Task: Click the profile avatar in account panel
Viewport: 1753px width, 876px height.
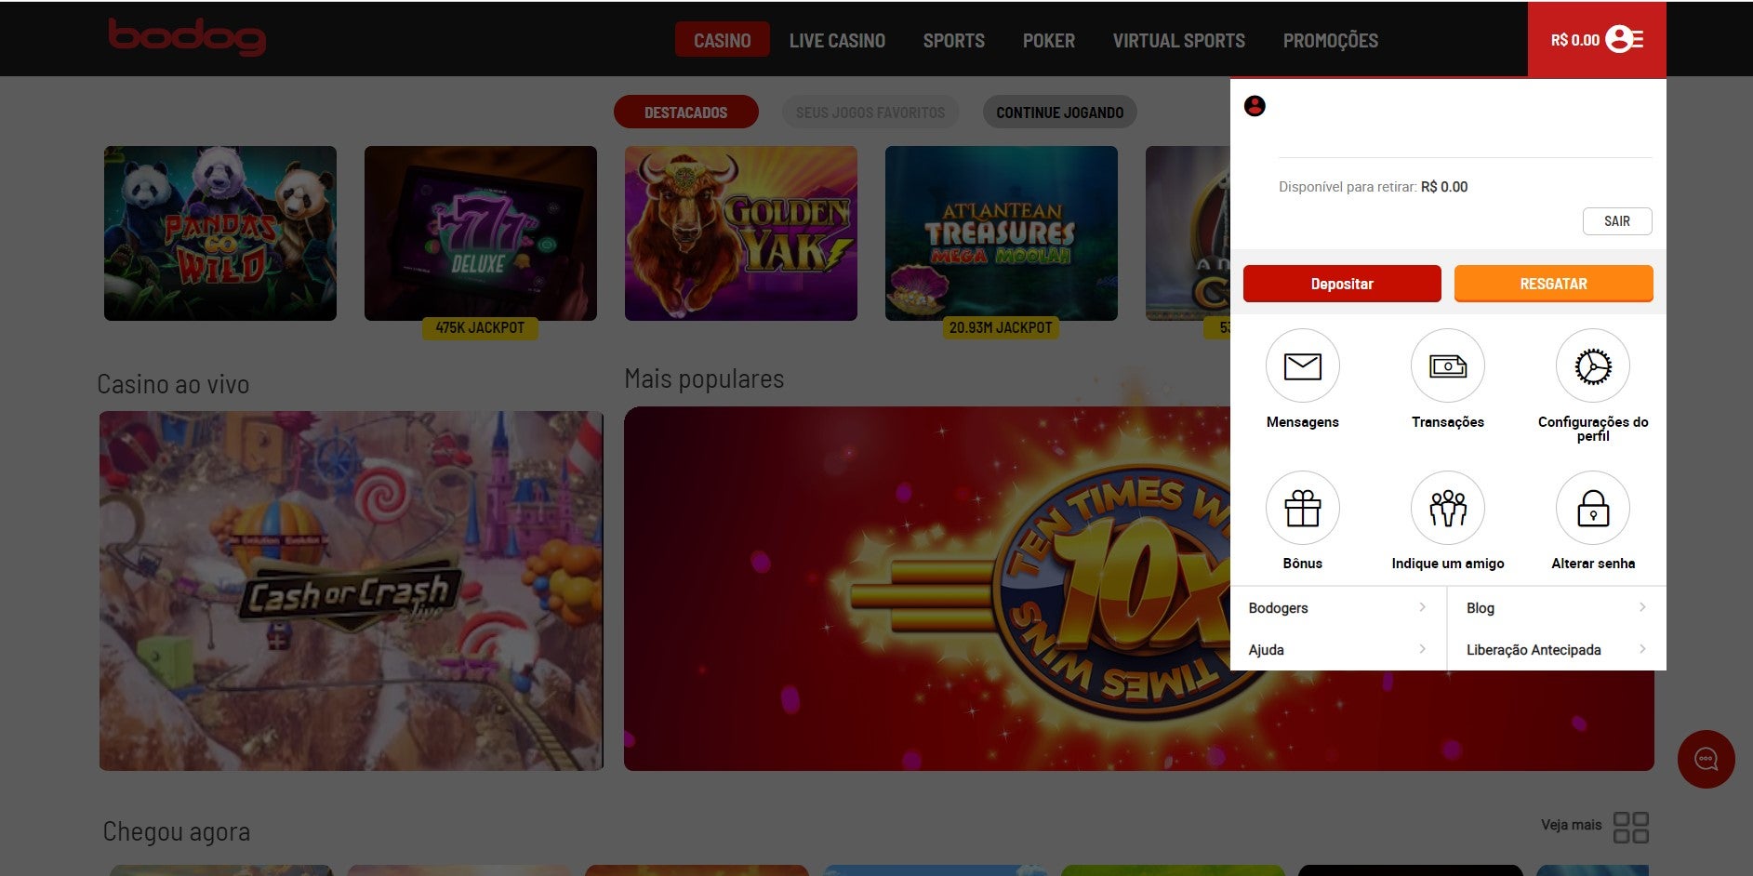Action: click(x=1255, y=106)
